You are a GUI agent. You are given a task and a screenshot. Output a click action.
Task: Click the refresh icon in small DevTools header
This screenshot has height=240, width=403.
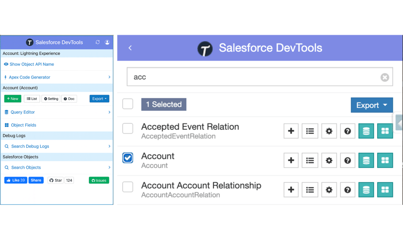pyautogui.click(x=97, y=42)
